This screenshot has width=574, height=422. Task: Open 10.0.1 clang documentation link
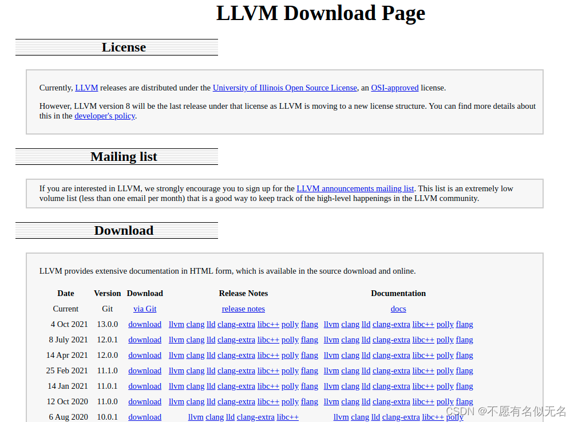pos(360,417)
